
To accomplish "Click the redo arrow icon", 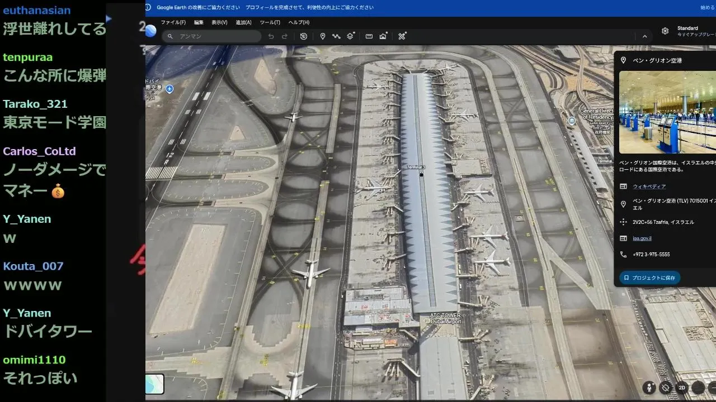I will [285, 36].
